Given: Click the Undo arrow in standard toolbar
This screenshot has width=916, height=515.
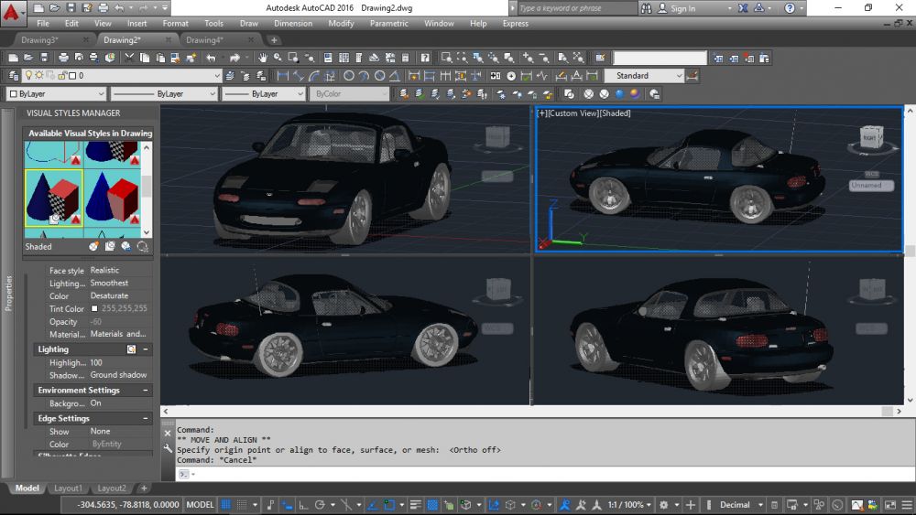Looking at the screenshot, I should pos(211,58).
